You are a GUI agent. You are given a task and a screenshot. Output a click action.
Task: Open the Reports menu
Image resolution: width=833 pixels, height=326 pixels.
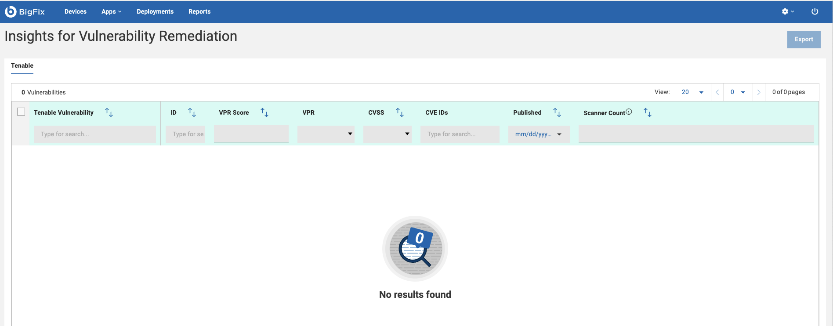[x=199, y=11]
